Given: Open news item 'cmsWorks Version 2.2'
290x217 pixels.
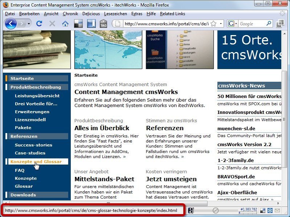Looking at the screenshot, I should [244, 144].
